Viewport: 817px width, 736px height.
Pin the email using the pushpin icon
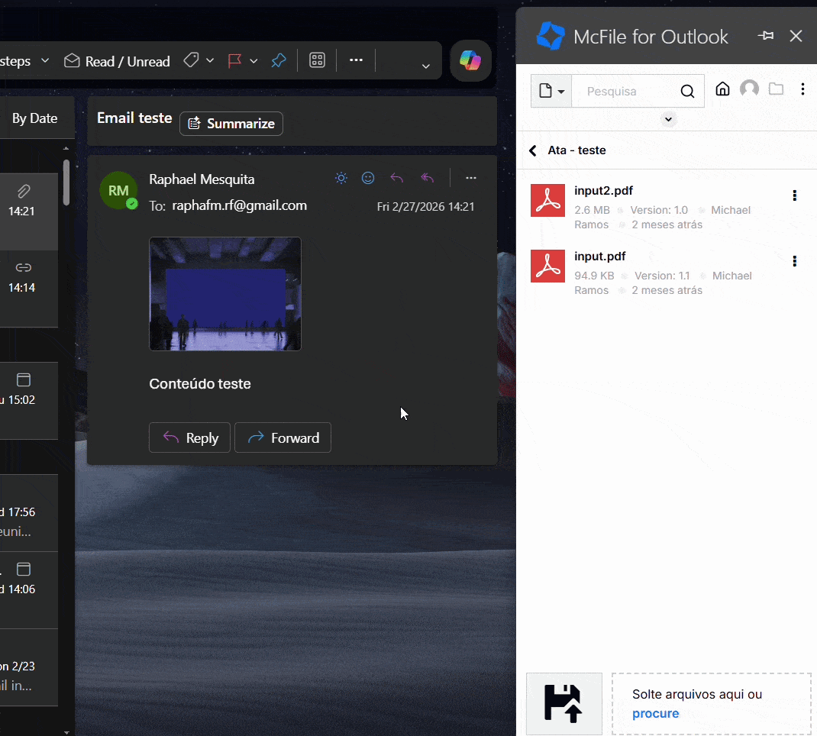coord(279,61)
